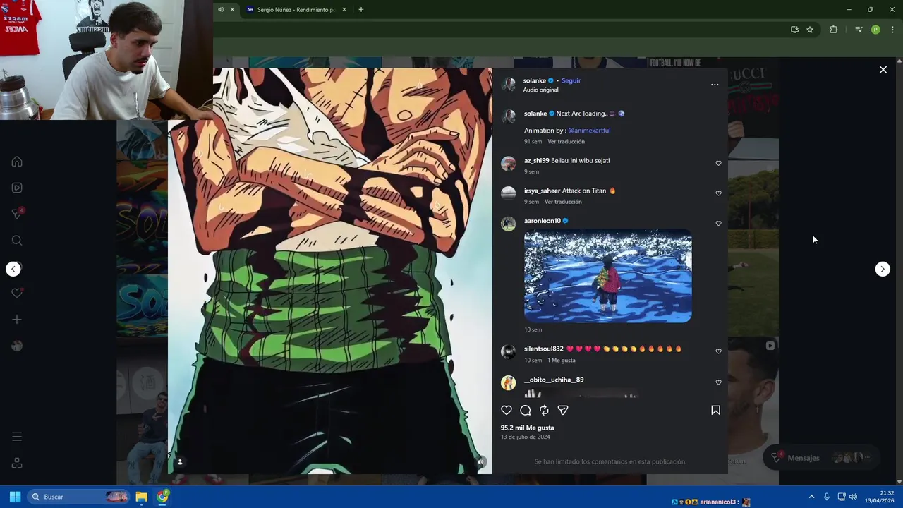Screen dimensions: 903x508
Task: Open silentsoul832's username
Action: 543,349
